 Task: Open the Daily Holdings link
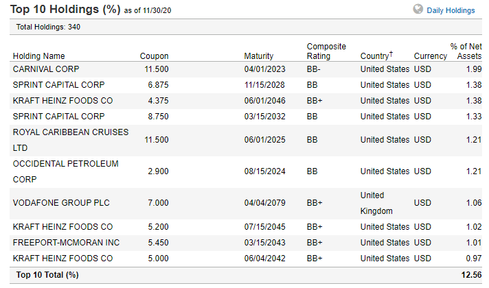(451, 10)
